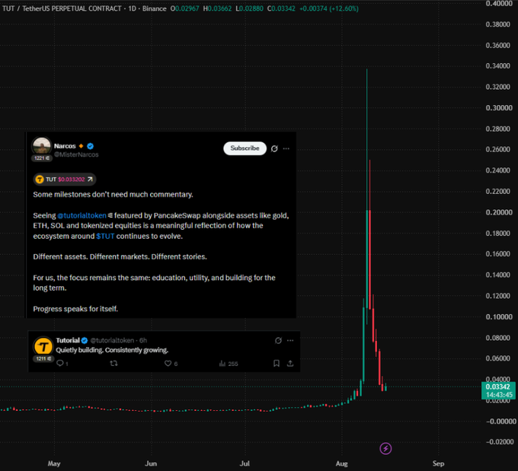The height and width of the screenshot is (471, 518).
Task: Click the blue verified badge beside Narcos
Action: click(90, 146)
